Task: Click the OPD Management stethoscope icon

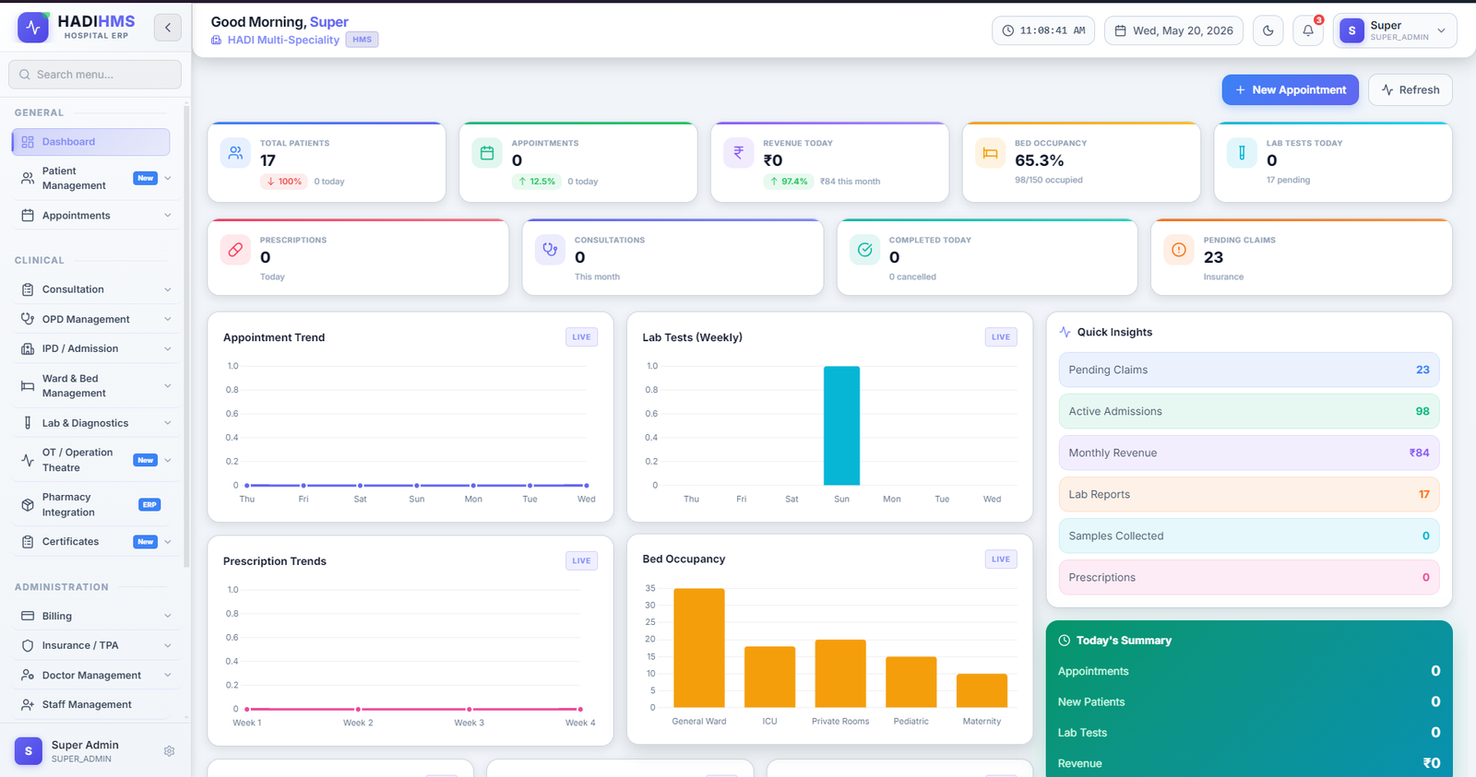Action: click(x=28, y=319)
